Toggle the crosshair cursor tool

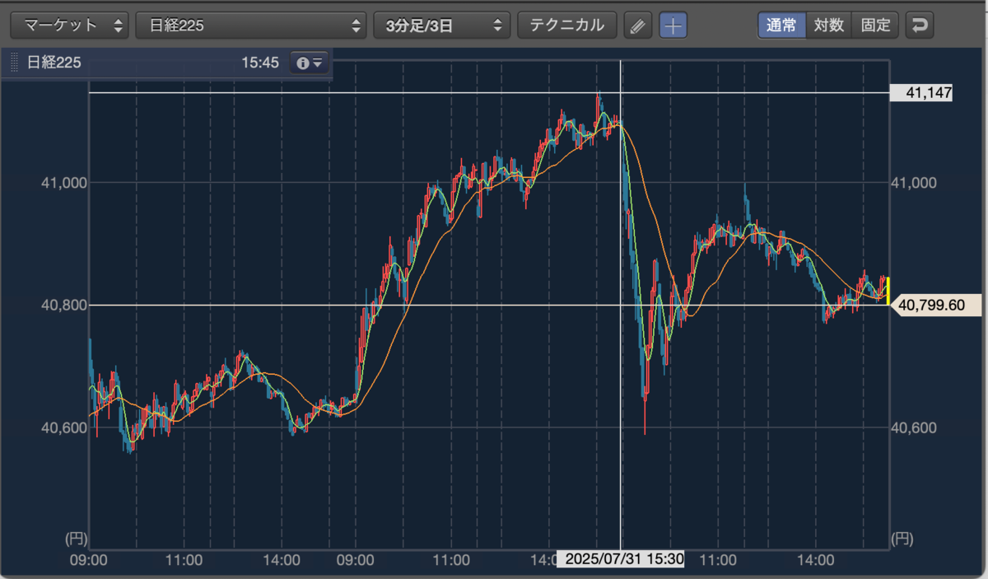(x=673, y=26)
